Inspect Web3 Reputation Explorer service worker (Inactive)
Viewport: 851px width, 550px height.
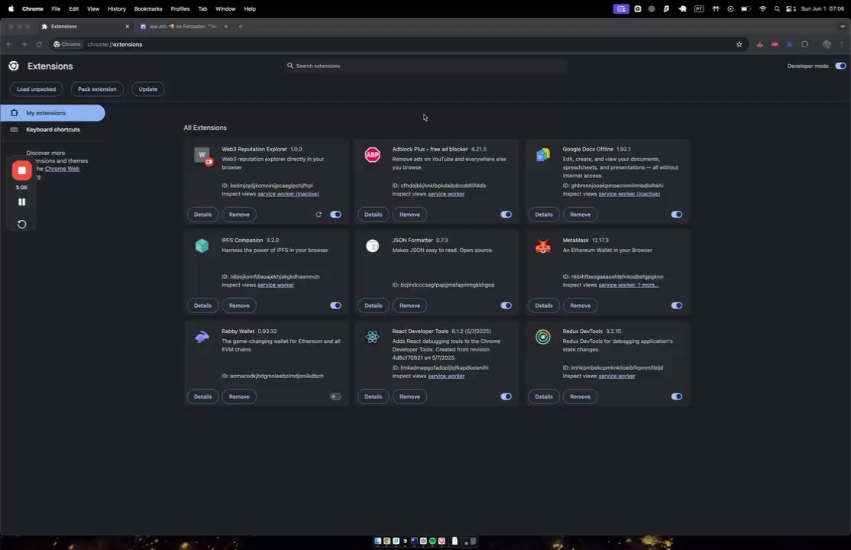pyautogui.click(x=288, y=194)
